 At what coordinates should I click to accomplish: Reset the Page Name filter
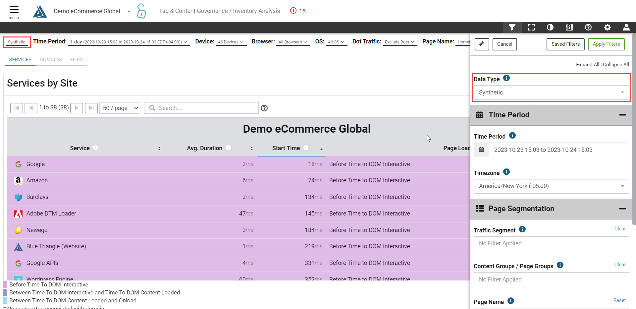click(619, 300)
